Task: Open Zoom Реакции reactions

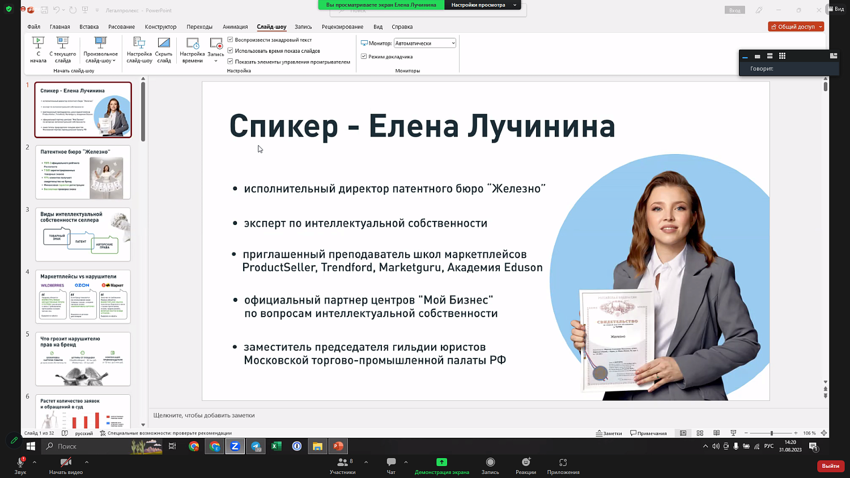Action: click(526, 466)
